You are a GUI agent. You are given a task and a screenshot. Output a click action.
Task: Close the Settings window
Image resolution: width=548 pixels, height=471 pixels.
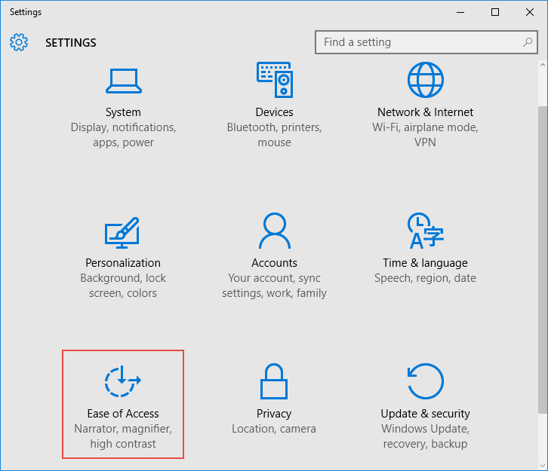[530, 12]
